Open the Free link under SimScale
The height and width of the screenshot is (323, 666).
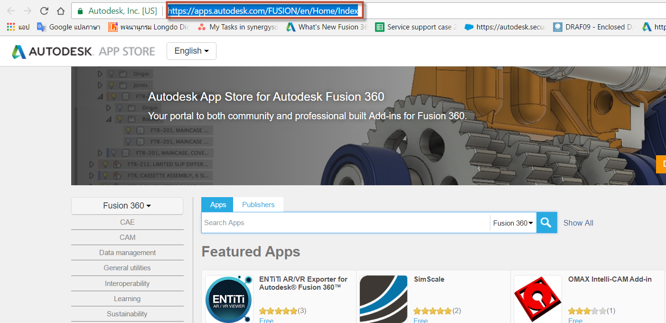(x=420, y=320)
